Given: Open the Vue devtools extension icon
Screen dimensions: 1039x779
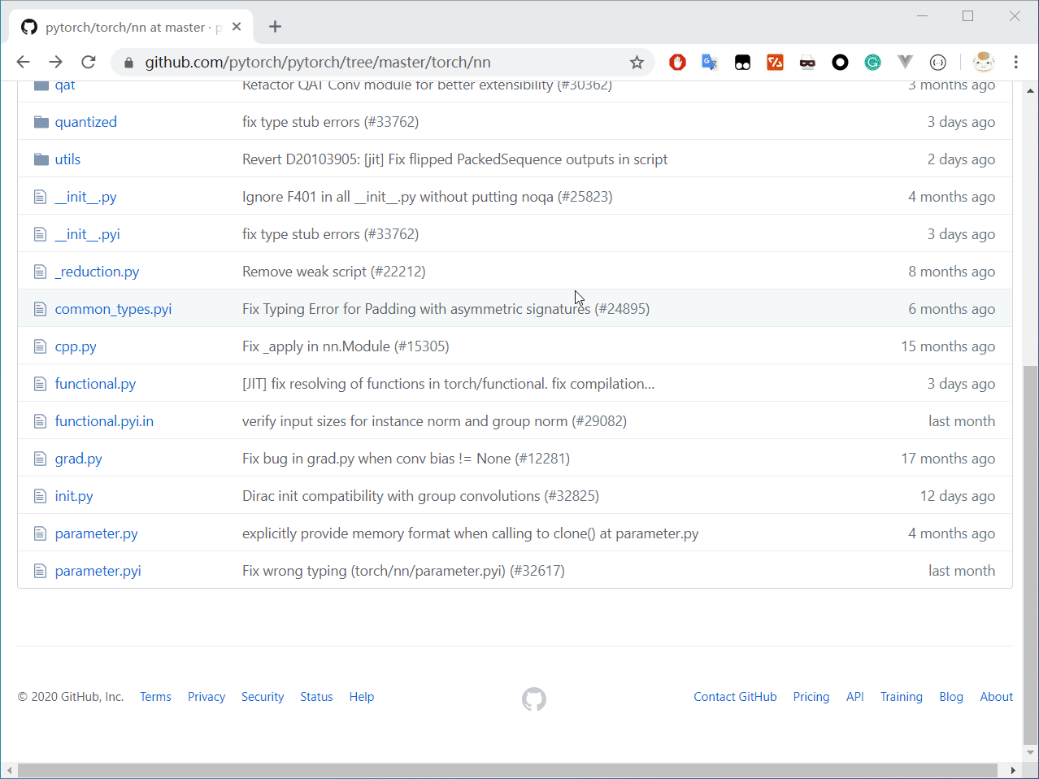Looking at the screenshot, I should pos(905,63).
